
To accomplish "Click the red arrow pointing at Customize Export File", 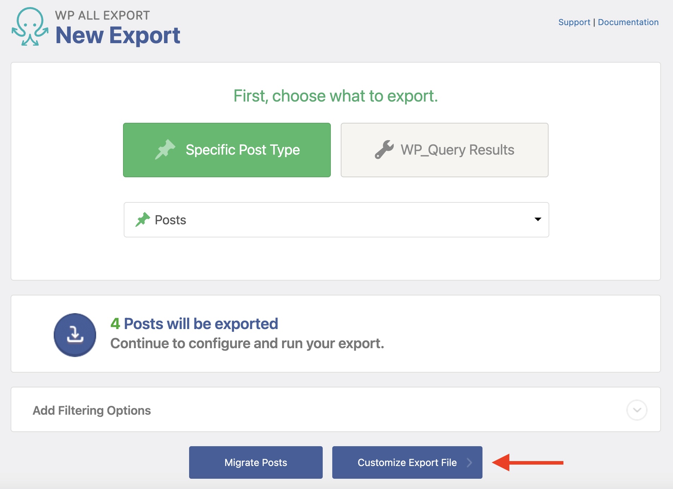I will 527,462.
